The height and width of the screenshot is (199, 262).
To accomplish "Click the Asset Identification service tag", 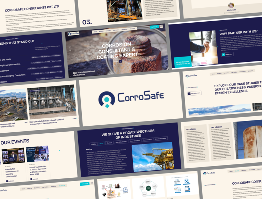I will coord(56,56).
